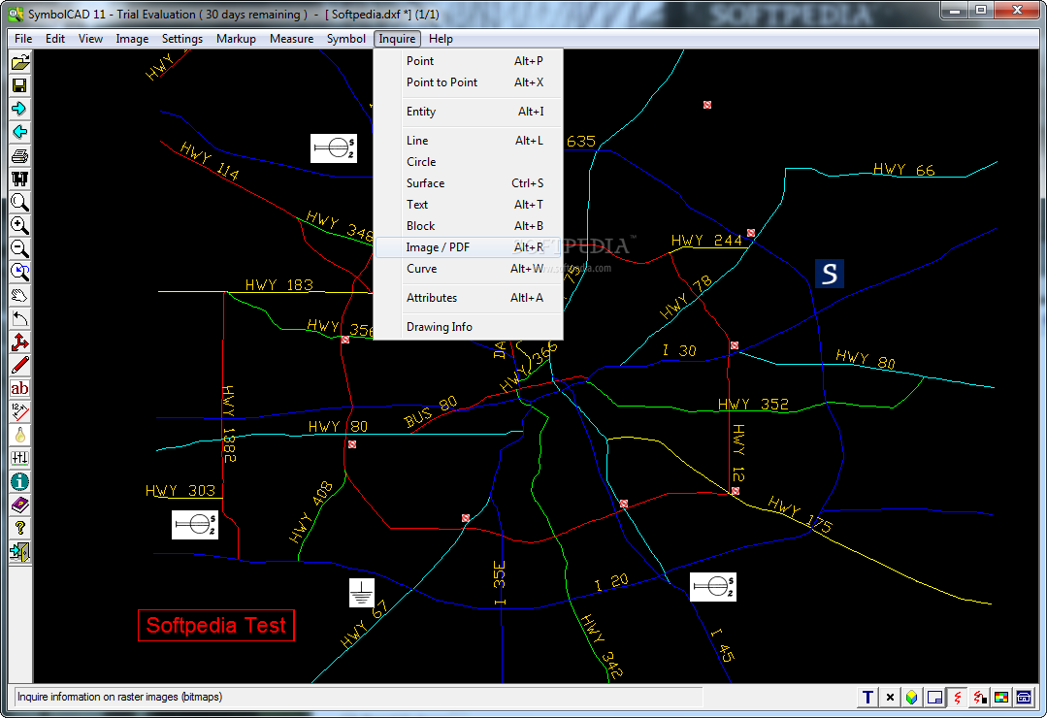Toggle the black X button in status bar
The image size is (1047, 718).
tap(890, 698)
